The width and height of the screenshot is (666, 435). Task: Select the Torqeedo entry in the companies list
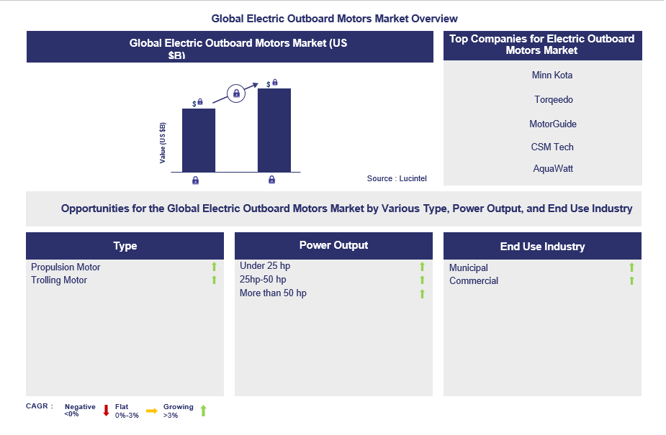click(553, 99)
